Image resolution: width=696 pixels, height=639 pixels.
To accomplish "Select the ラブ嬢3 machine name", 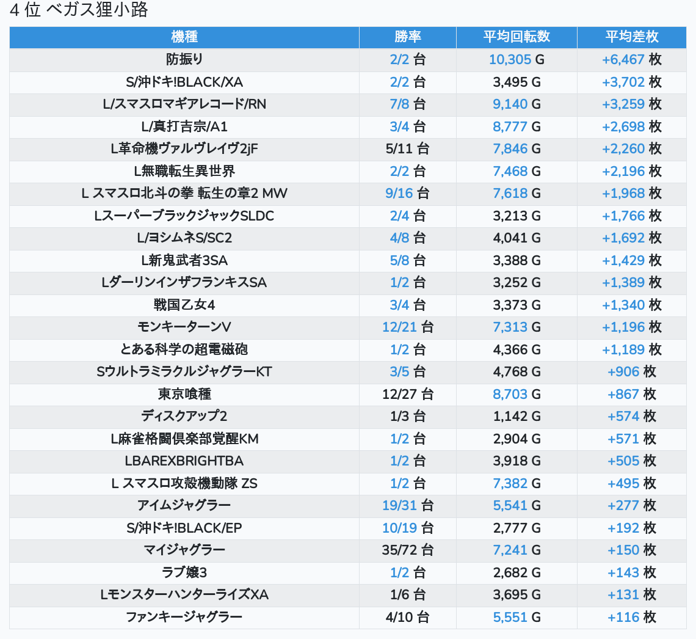I will tap(184, 572).
